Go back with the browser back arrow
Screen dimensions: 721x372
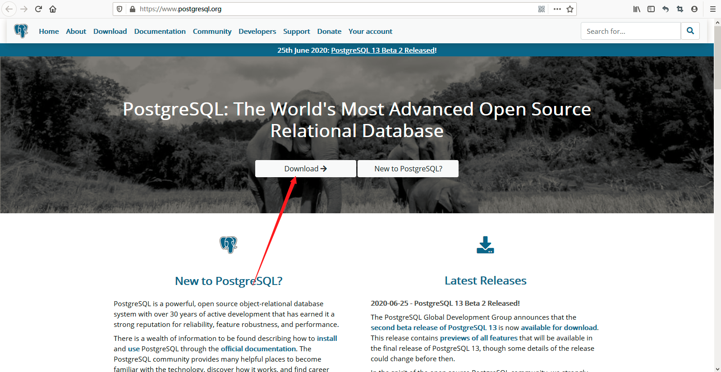[x=9, y=9]
